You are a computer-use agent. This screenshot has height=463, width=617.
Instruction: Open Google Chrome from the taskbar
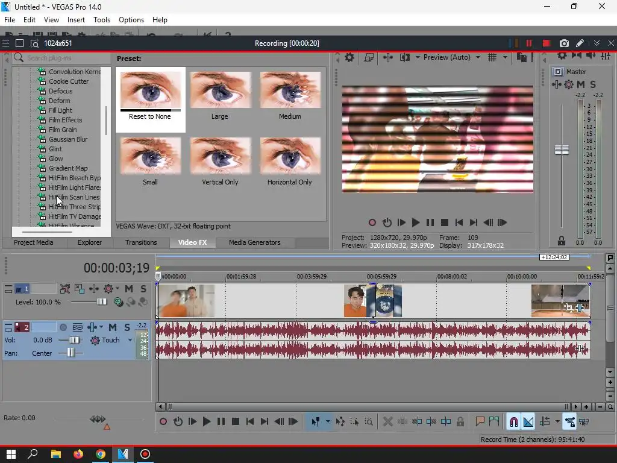[101, 455]
